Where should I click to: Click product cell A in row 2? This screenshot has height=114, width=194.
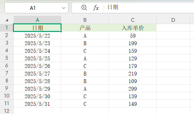85,36
